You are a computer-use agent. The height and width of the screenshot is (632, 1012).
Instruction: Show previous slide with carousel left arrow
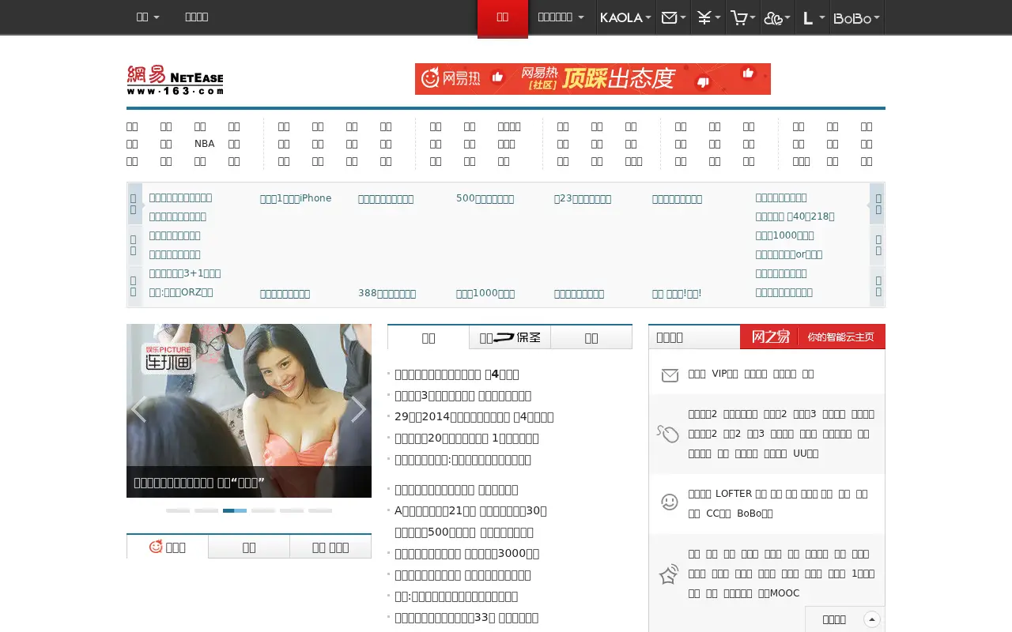(x=139, y=410)
